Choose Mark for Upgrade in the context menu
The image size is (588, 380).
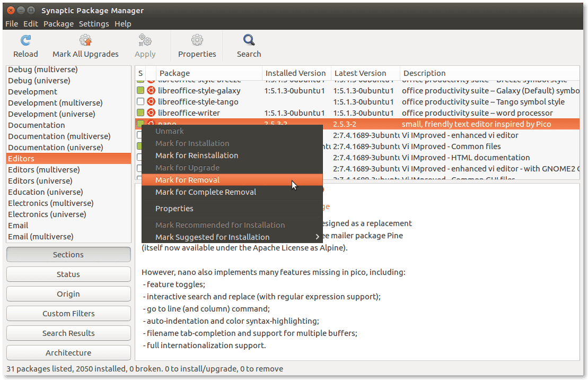coord(232,168)
